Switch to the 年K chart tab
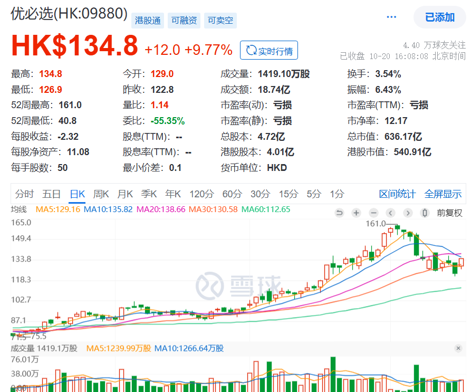Viewport: 471px width, 392px height. click(x=172, y=194)
